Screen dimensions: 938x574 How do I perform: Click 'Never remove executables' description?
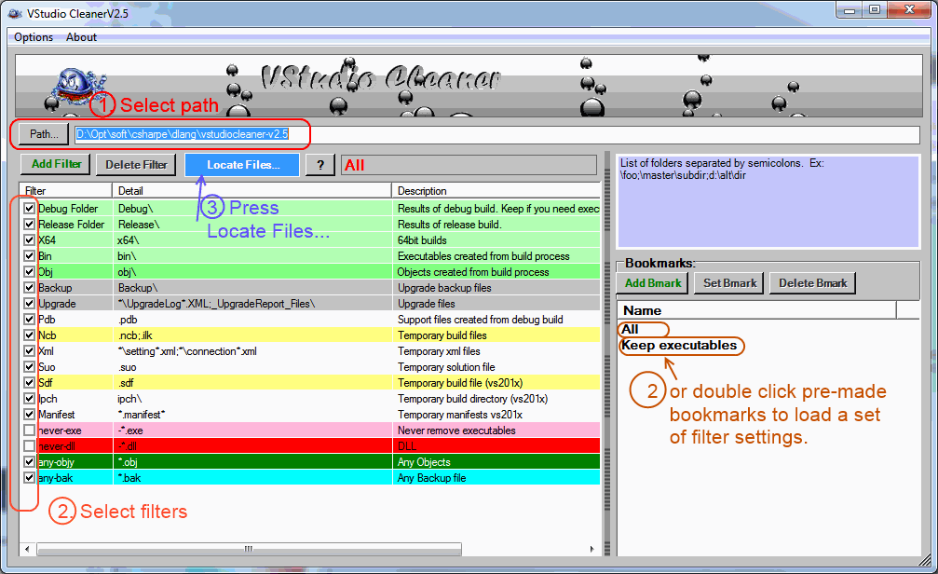coord(456,430)
